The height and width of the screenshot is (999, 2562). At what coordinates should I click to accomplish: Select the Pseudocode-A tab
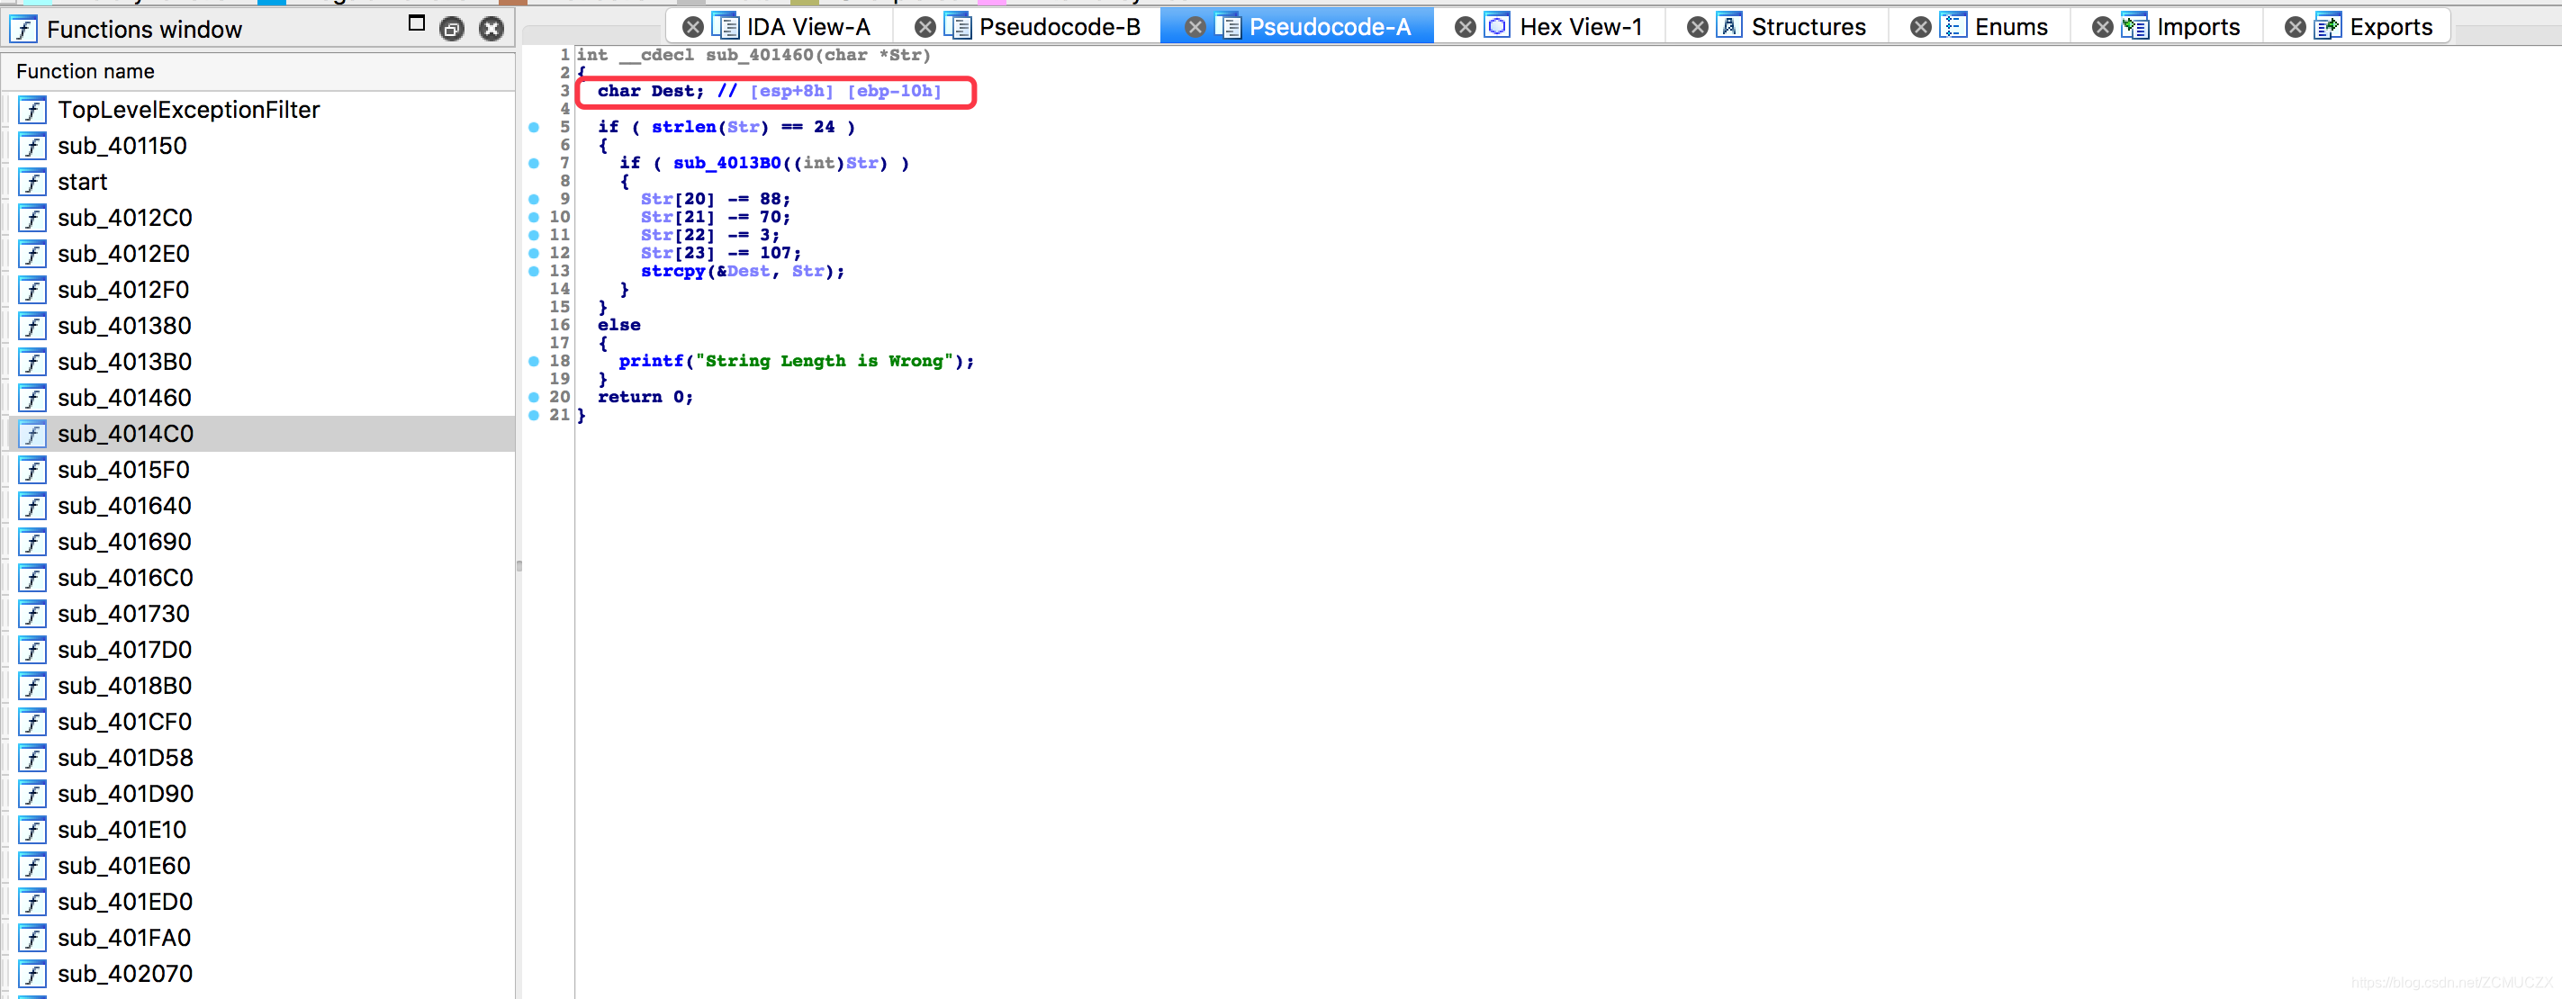click(1330, 27)
